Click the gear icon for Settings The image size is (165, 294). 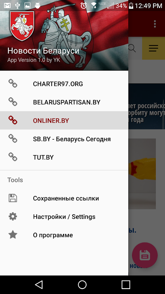pyautogui.click(x=13, y=216)
